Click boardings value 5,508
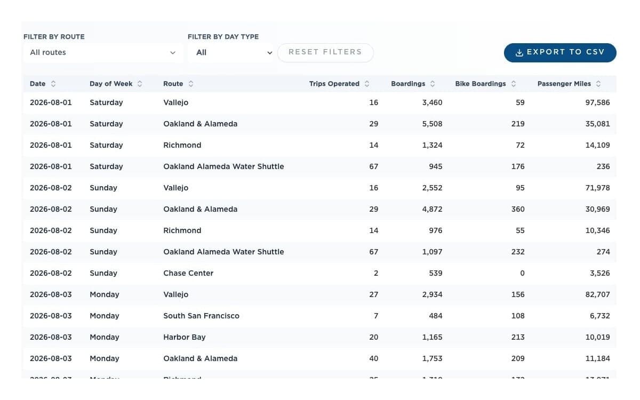The width and height of the screenshot is (640, 400). 432,124
